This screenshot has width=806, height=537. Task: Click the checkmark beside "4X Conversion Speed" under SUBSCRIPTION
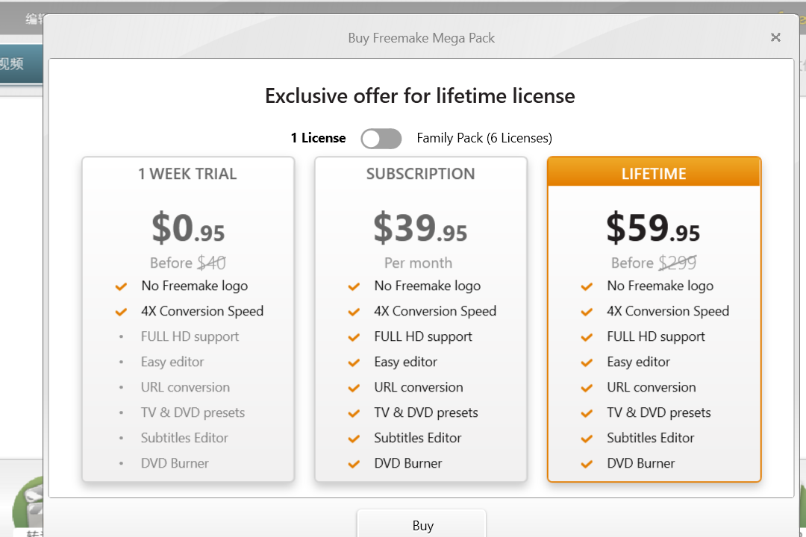(x=354, y=311)
